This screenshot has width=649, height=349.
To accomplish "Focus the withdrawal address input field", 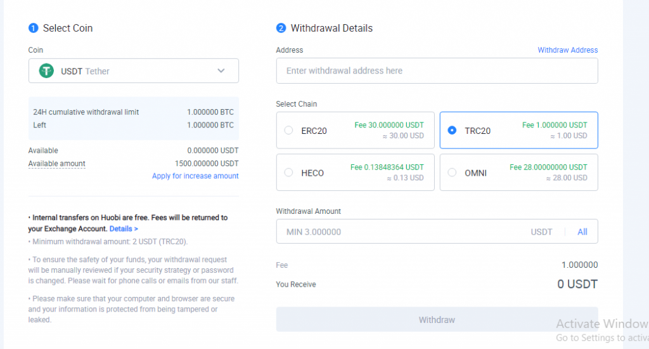I will [437, 71].
